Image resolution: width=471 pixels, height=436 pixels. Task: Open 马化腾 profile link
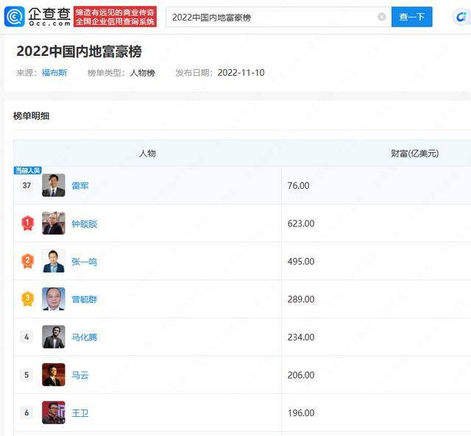tap(85, 337)
